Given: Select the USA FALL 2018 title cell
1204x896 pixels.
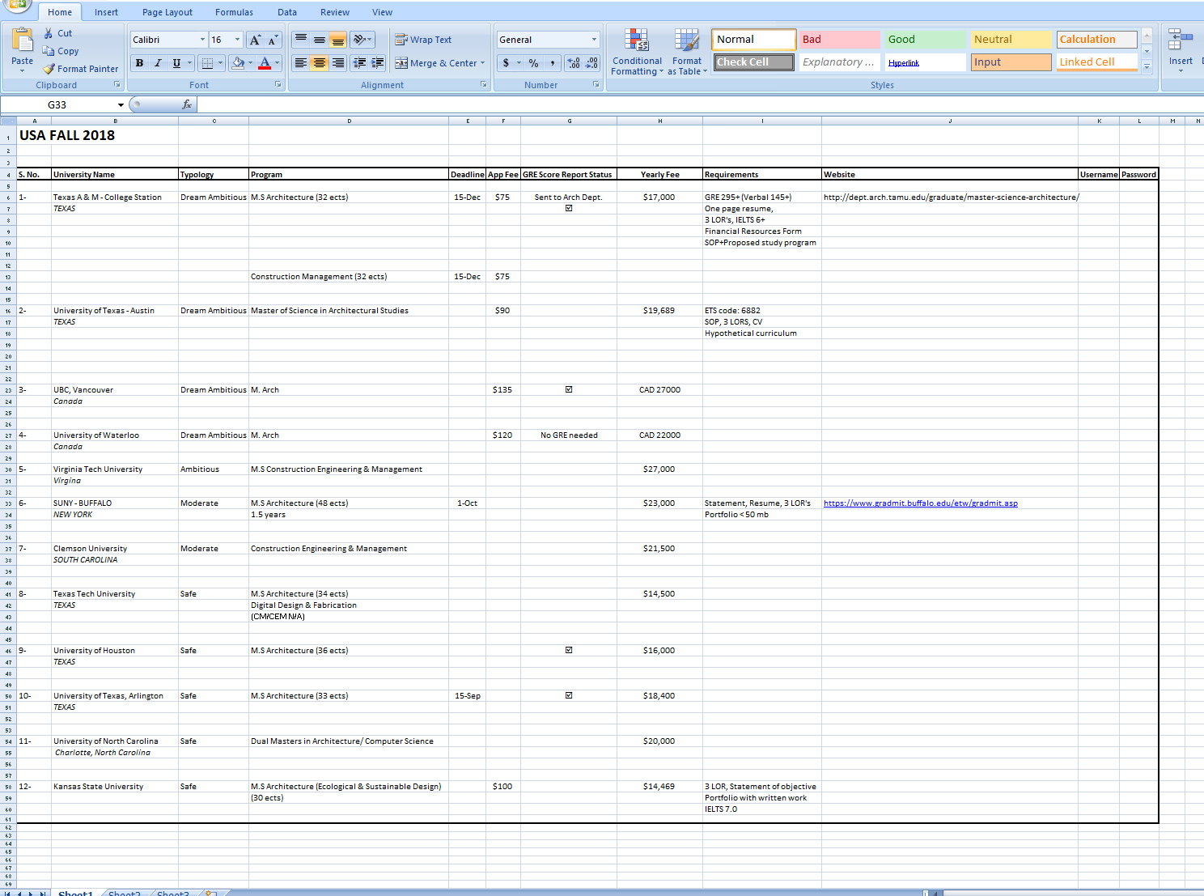Looking at the screenshot, I should pyautogui.click(x=67, y=135).
